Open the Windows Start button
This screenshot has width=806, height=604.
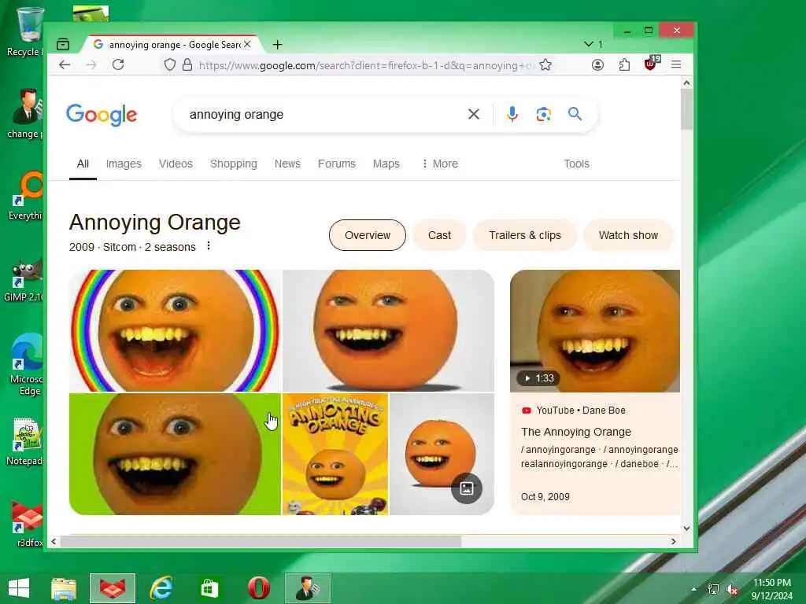point(19,588)
